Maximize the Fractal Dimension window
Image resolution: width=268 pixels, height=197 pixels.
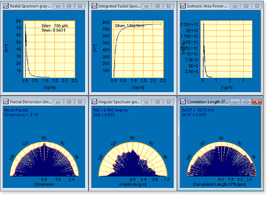pos(69,102)
